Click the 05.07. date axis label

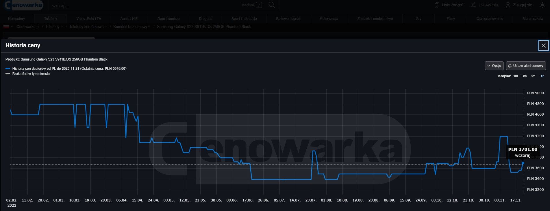coord(279,200)
